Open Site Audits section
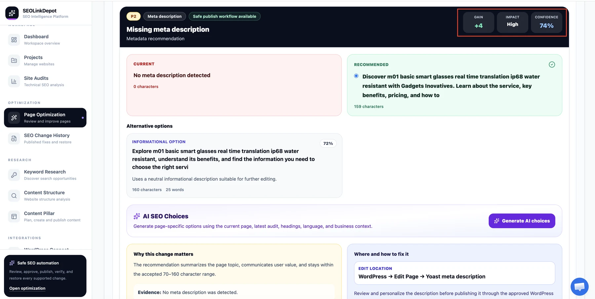This screenshot has width=595, height=299. 45,81
